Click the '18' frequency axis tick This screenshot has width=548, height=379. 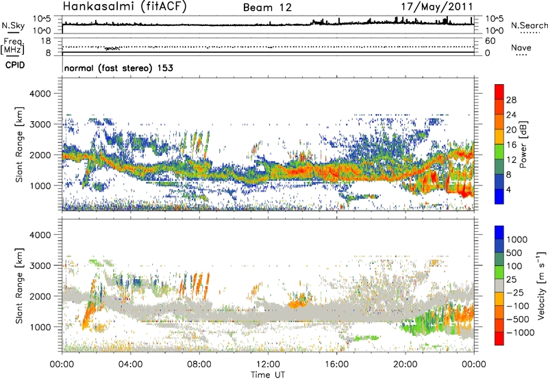tap(45, 41)
